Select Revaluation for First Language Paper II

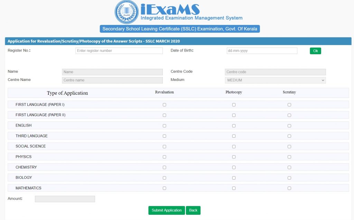click(x=164, y=115)
